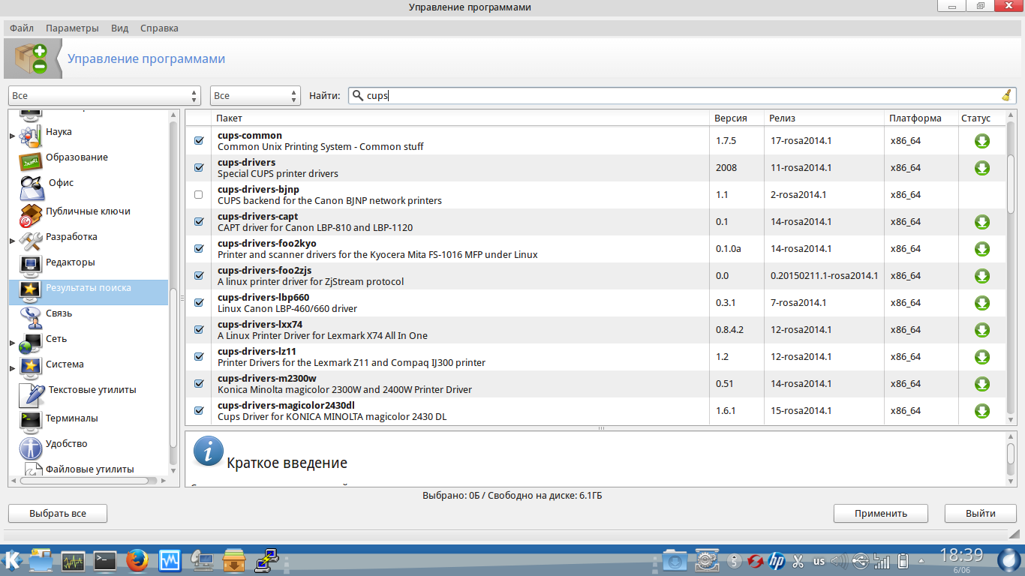The width and height of the screenshot is (1025, 576).
Task: Open the Файл menu
Action: pyautogui.click(x=22, y=28)
